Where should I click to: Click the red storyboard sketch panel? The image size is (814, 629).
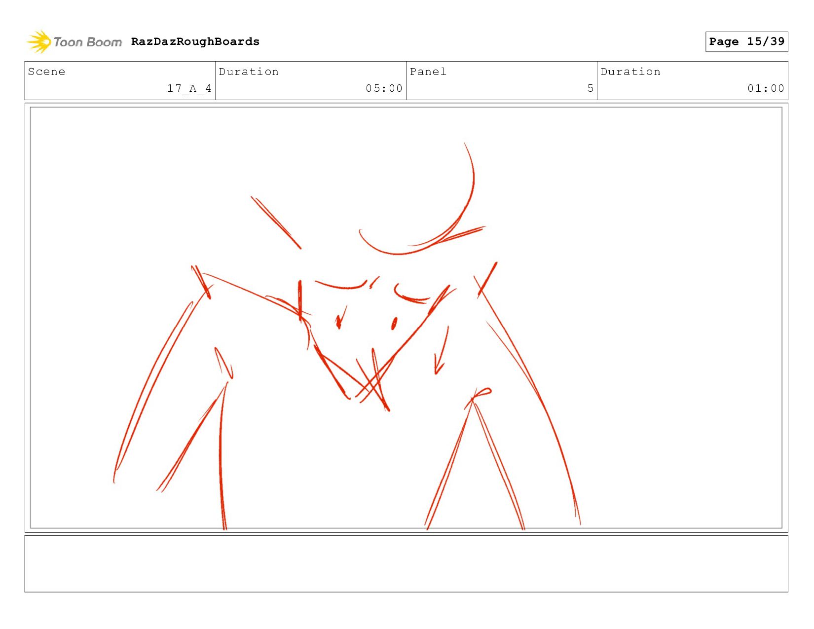(406, 318)
